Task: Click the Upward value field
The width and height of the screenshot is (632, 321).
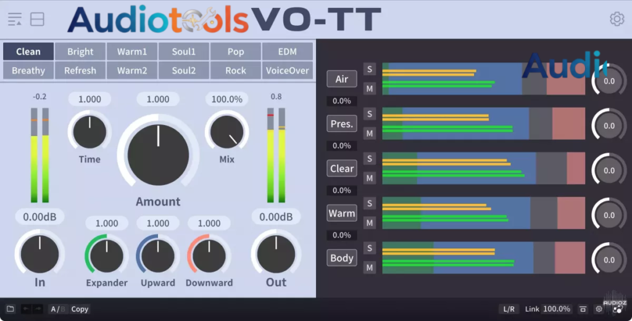Action: [x=157, y=223]
